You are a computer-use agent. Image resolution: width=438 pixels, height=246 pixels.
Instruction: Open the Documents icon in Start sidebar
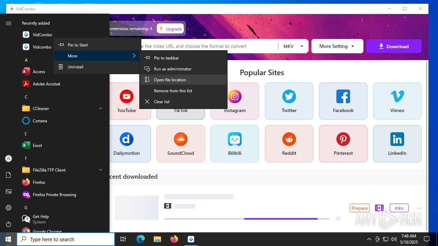coord(9,175)
